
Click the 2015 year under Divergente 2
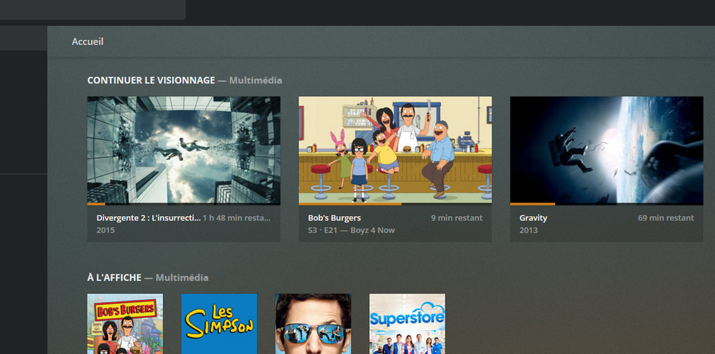click(105, 230)
